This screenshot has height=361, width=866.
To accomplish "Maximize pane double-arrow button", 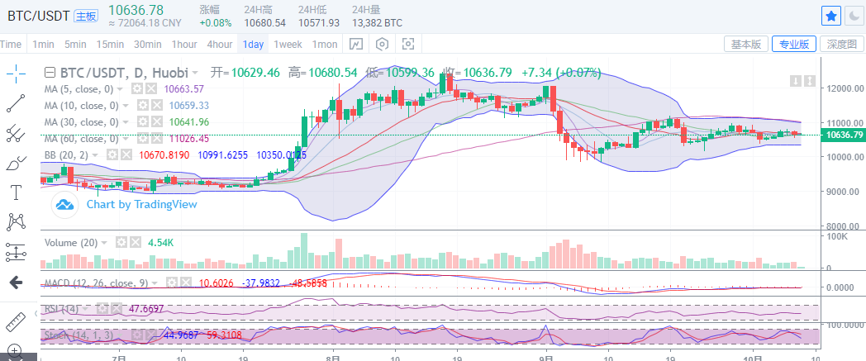I will tap(809, 81).
